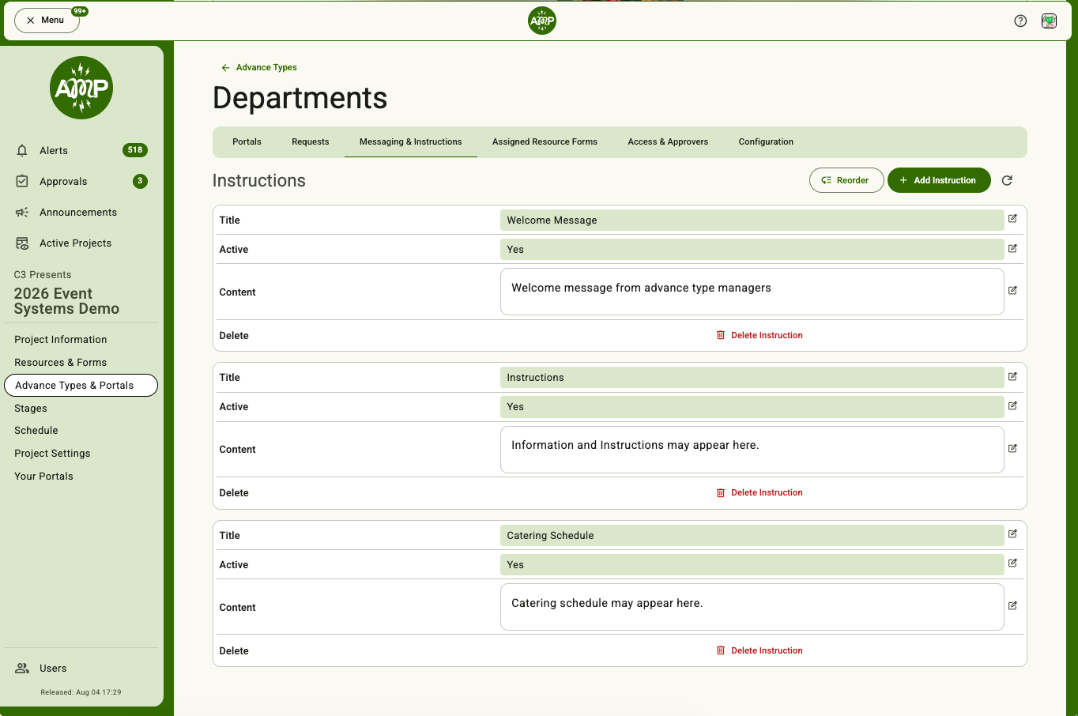Edit Catering Schedule content

[x=1012, y=606]
